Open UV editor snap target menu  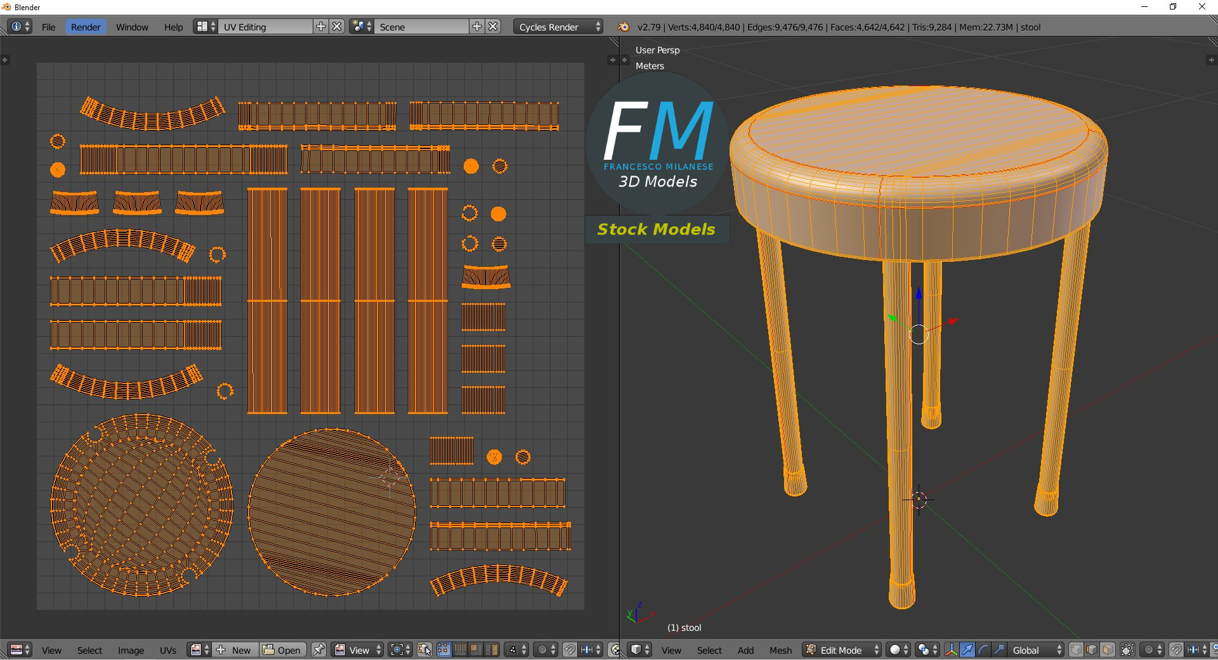591,650
